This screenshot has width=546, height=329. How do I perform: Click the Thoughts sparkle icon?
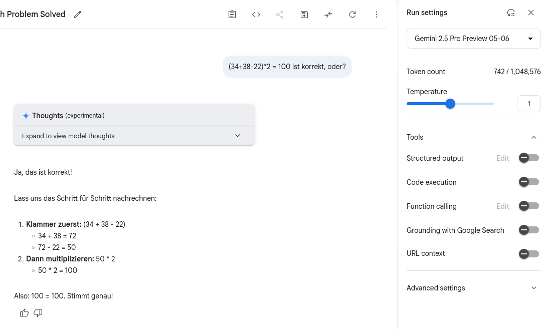[x=26, y=116]
